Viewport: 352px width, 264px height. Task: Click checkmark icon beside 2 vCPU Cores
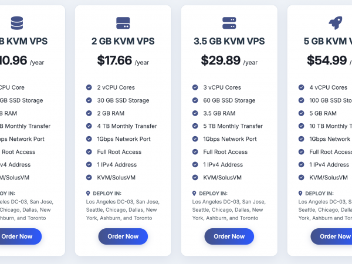click(89, 87)
